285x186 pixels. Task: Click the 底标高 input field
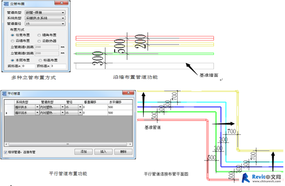click(x=28, y=66)
